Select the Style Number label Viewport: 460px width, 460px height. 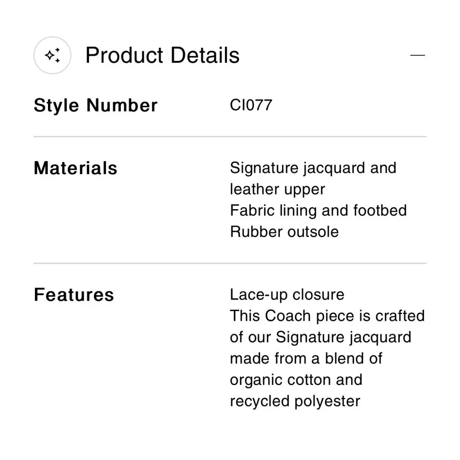click(95, 105)
